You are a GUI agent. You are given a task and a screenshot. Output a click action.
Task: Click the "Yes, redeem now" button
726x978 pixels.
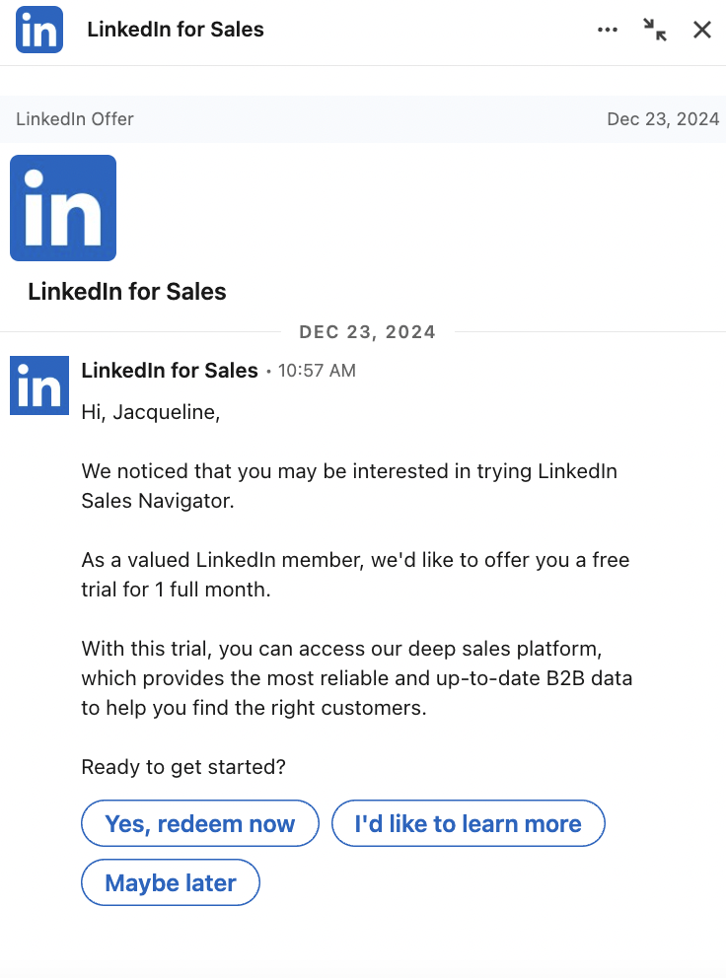point(200,823)
